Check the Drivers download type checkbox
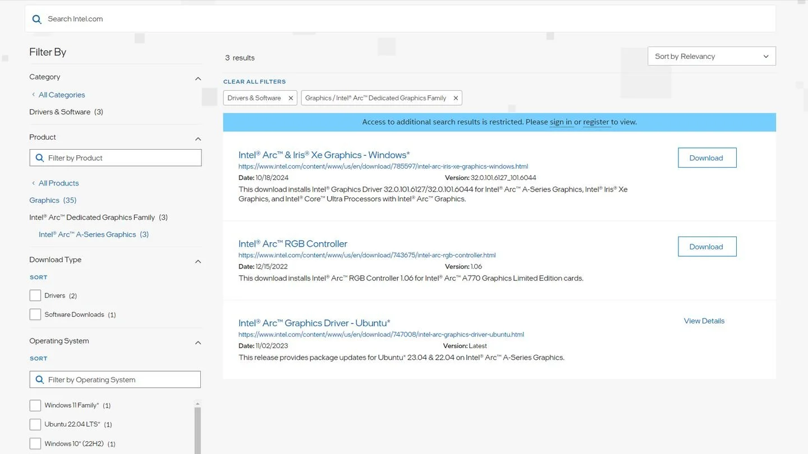 click(35, 295)
